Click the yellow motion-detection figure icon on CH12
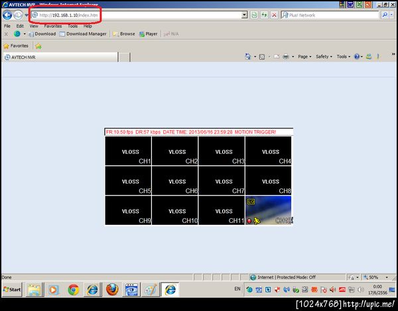The width and height of the screenshot is (398, 311). 257,221
